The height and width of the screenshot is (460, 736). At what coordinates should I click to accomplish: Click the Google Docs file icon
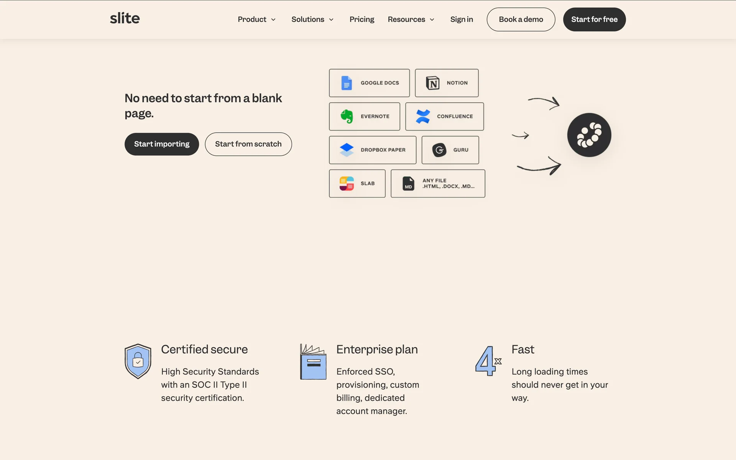point(347,83)
